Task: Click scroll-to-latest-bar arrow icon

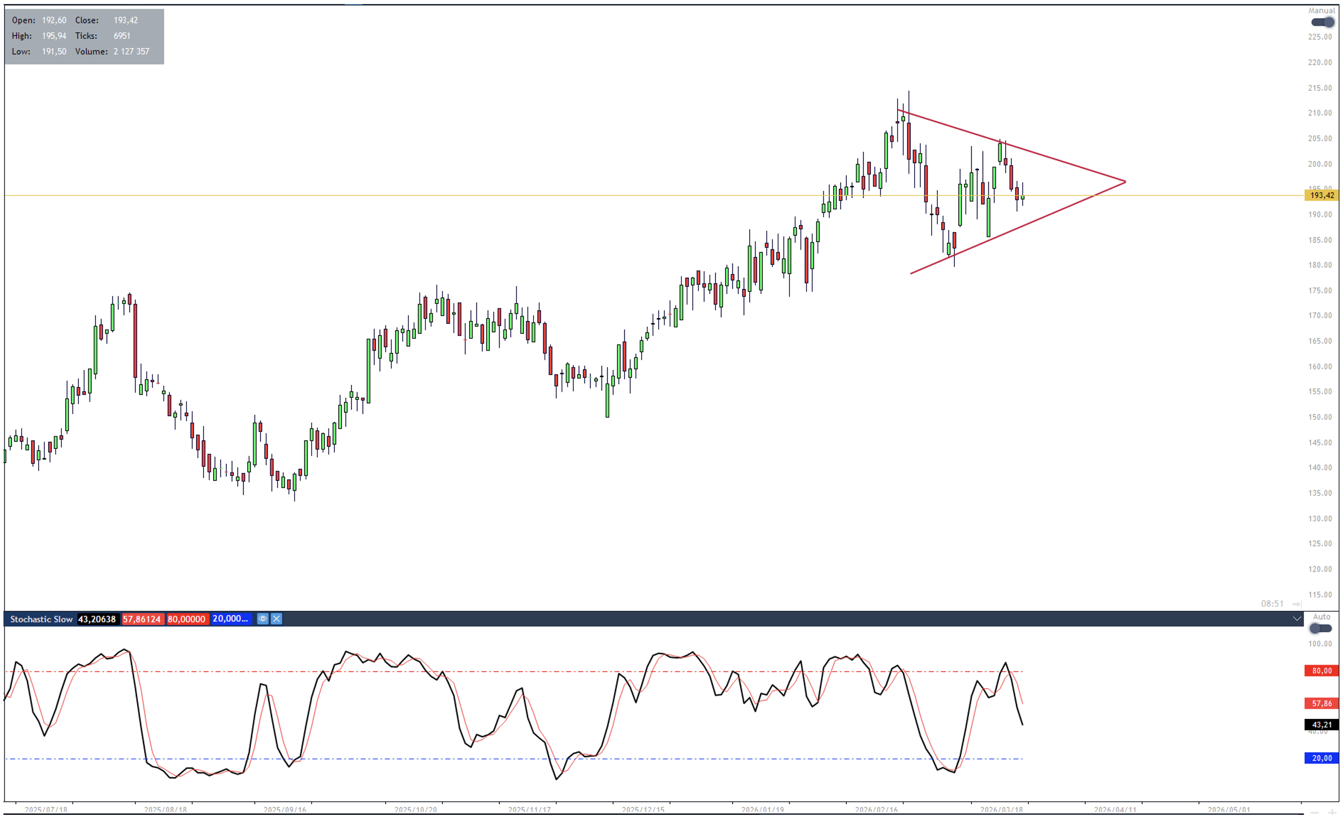Action: click(x=1297, y=604)
